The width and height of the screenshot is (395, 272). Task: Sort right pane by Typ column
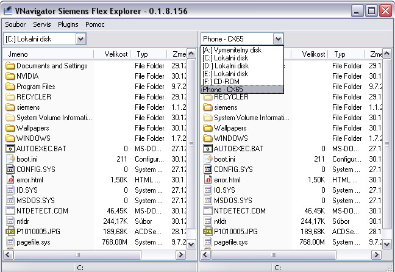(346, 54)
